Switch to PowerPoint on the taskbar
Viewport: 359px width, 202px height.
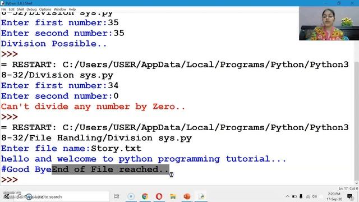187,196
